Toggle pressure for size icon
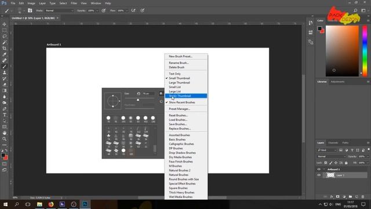 (x=143, y=10)
